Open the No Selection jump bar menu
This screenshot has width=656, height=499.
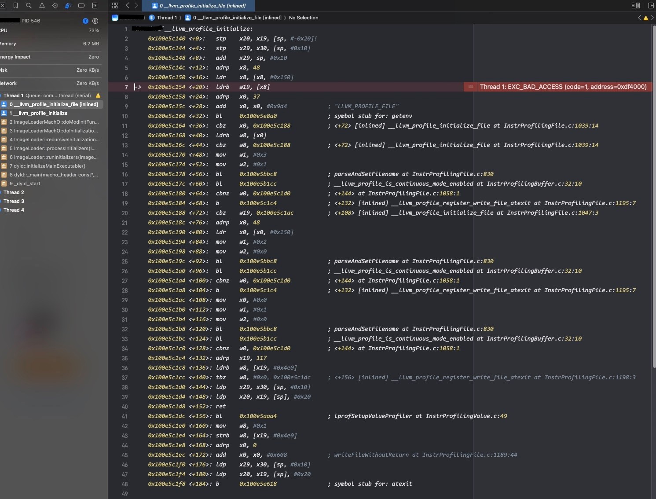[x=303, y=18]
